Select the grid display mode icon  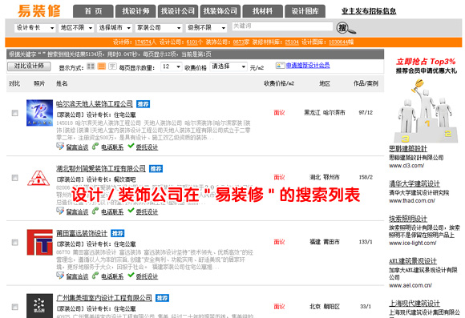pos(91,66)
